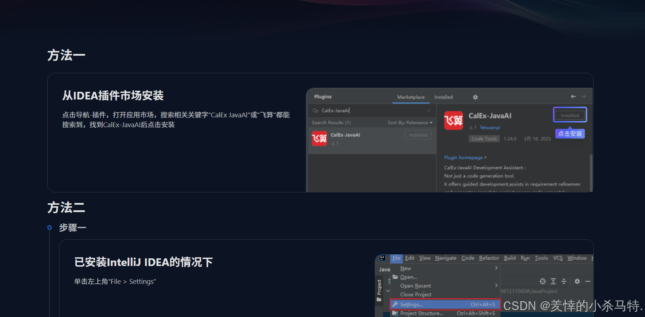Image resolution: width=645 pixels, height=317 pixels.
Task: Click the magnifier icon in plugin search
Action: pos(315,111)
